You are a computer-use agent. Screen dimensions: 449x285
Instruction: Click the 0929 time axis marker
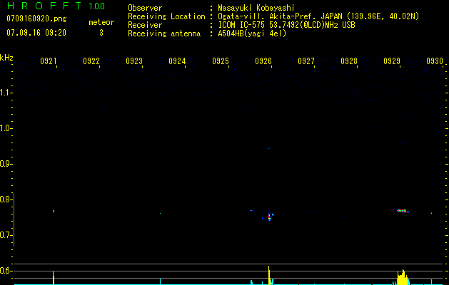click(x=392, y=61)
